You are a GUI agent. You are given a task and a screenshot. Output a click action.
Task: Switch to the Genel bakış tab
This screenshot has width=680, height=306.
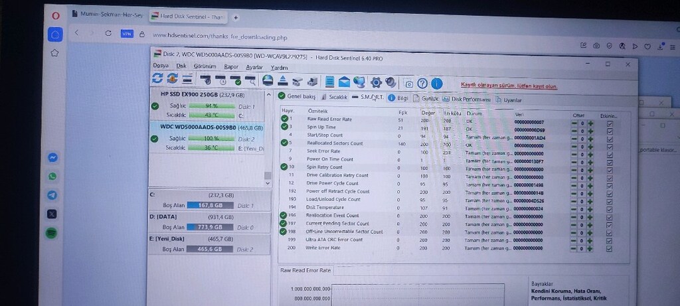pos(297,96)
